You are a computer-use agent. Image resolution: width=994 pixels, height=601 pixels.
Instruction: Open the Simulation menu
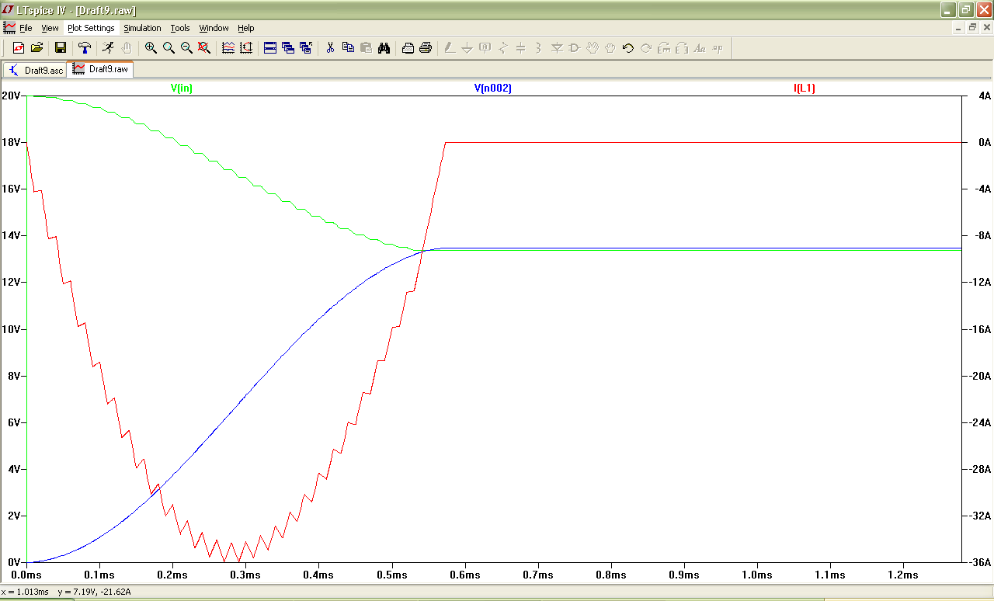142,28
